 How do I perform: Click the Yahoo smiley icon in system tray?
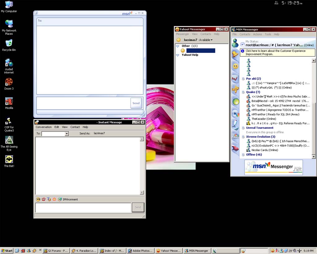(x=272, y=251)
